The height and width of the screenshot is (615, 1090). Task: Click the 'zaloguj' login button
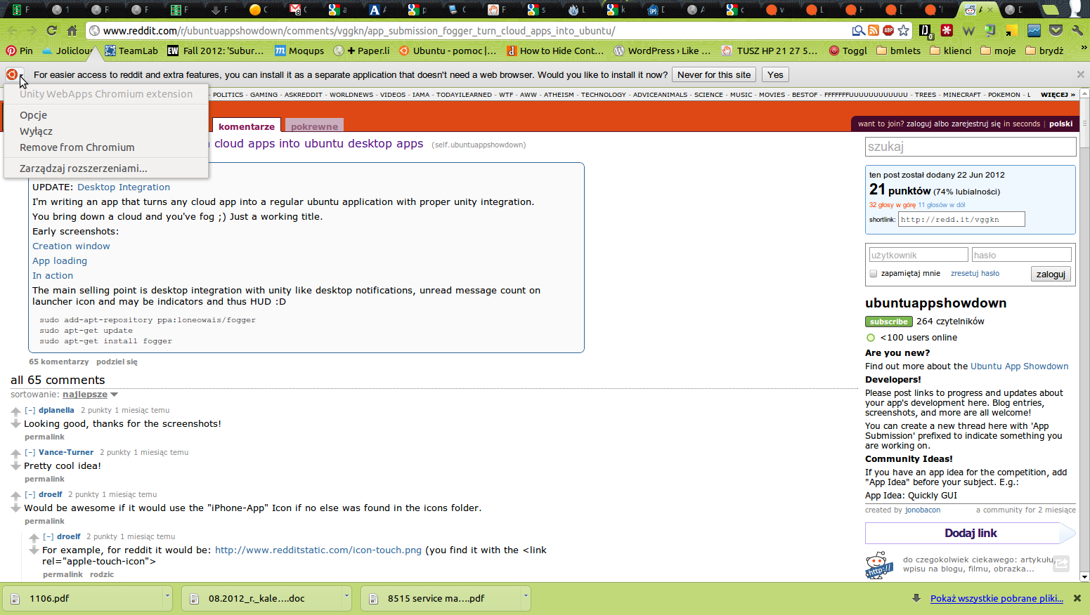tap(1051, 274)
